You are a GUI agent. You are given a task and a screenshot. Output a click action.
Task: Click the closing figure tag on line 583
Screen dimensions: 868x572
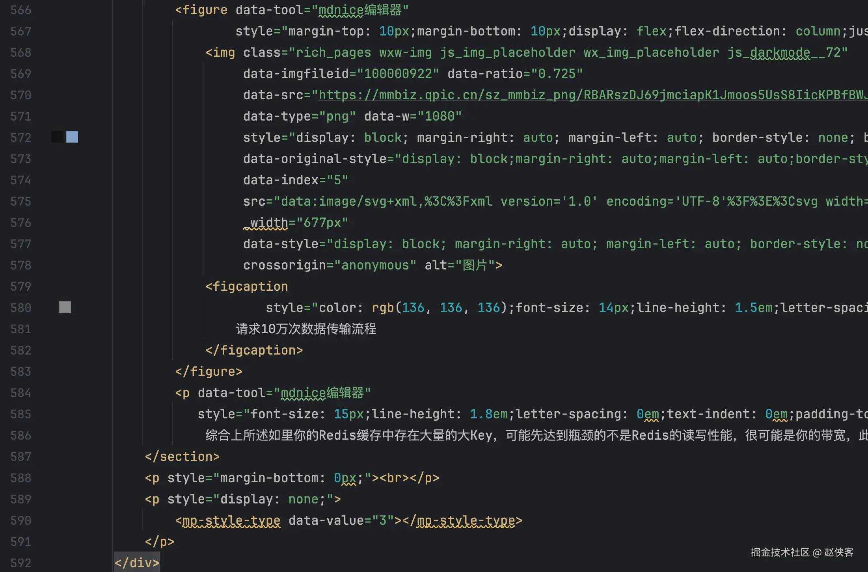pos(209,371)
